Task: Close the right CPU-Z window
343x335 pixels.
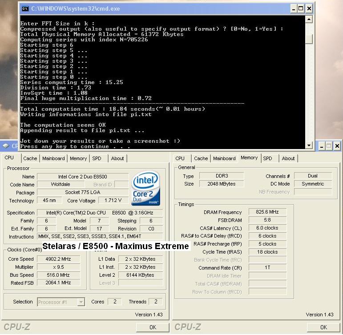Action: (x=337, y=146)
